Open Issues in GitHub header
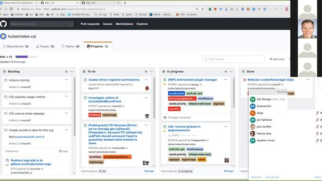This screenshot has height=181, width=322. coord(108,24)
